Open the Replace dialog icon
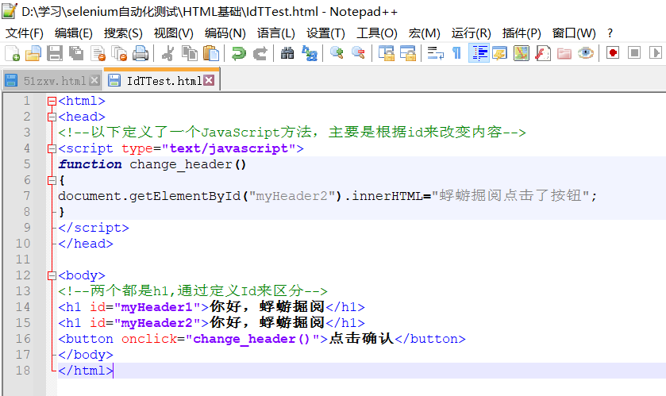The width and height of the screenshot is (666, 396). [x=310, y=53]
